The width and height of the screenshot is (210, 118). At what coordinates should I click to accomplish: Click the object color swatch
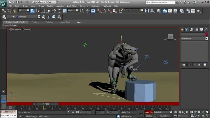click(x=207, y=34)
